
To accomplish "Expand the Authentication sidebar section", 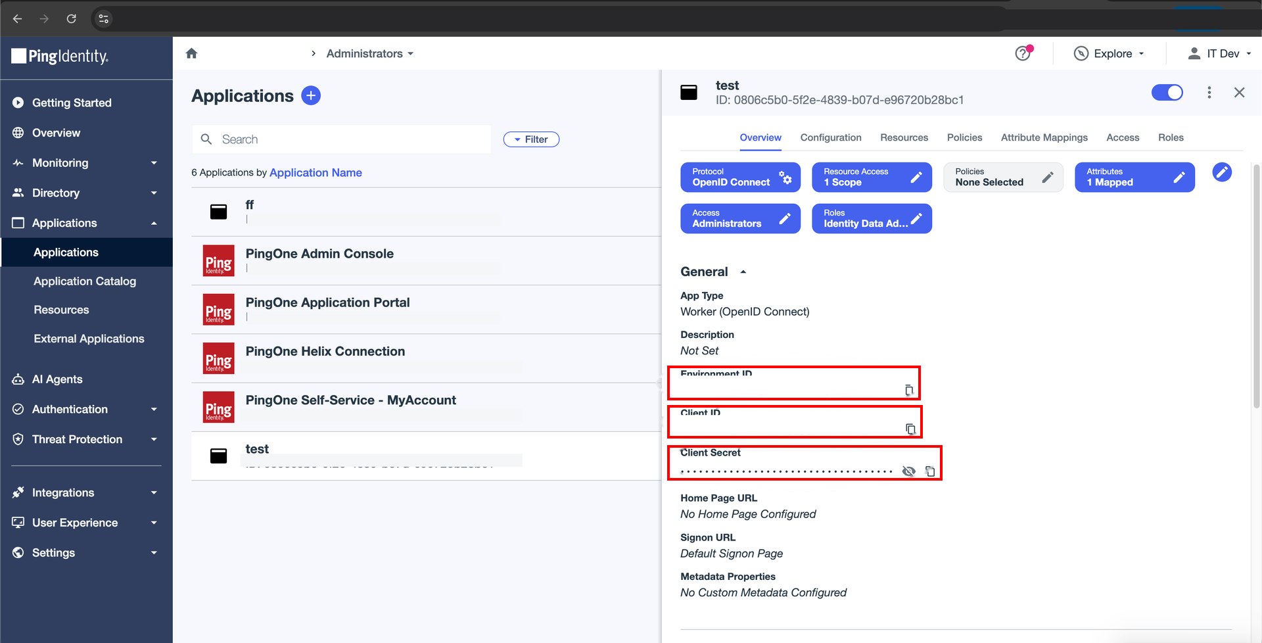I will [86, 409].
